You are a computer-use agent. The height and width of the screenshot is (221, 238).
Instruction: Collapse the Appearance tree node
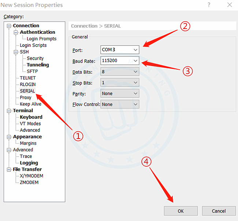coord(9,137)
